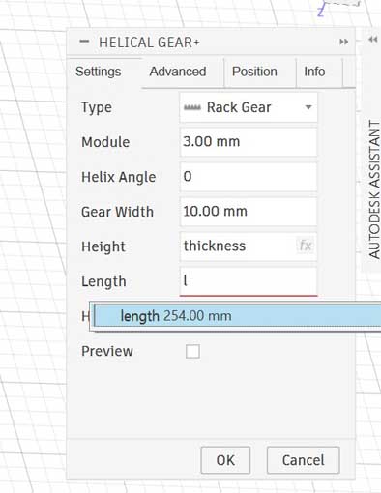
Task: Click the Gear Width field with 10.00 mm
Action: 249,212
